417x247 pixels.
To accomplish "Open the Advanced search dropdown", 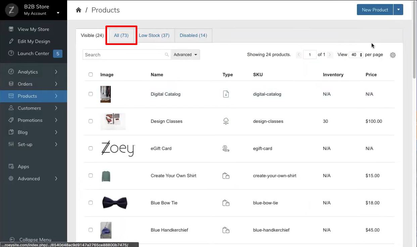I will point(185,54).
